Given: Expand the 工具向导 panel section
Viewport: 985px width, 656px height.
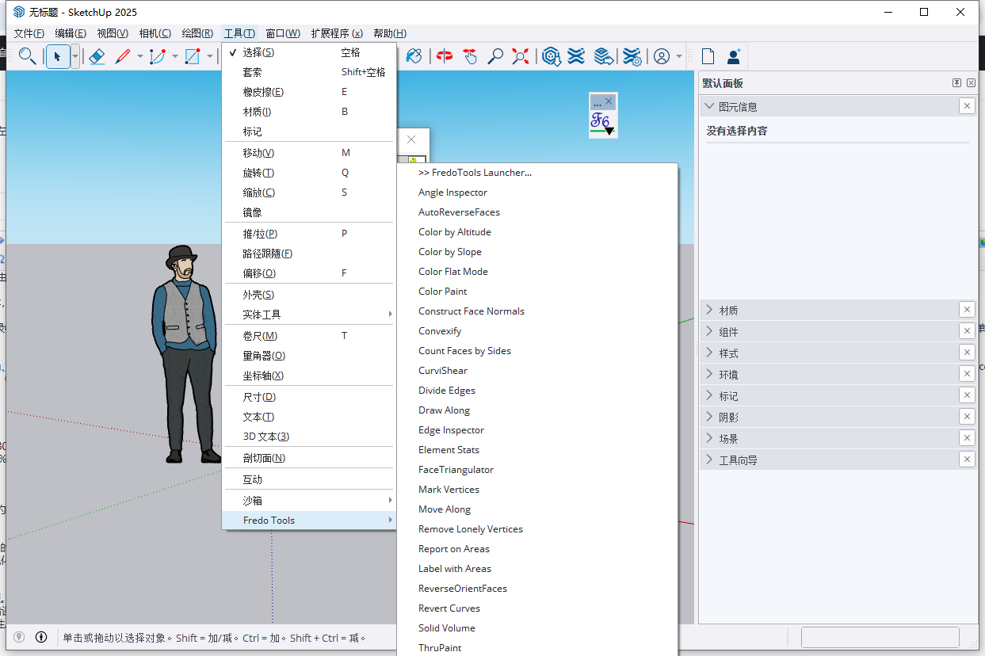Looking at the screenshot, I should tap(709, 460).
